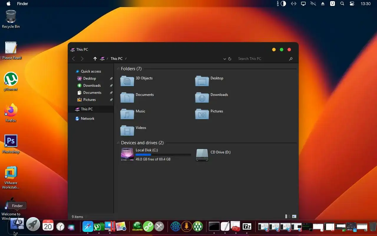
Task: Click the display monitor icon in menu bar
Action: (303, 4)
